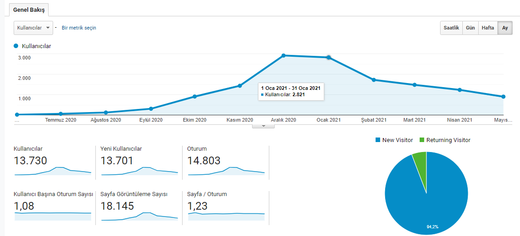The height and width of the screenshot is (236, 520).
Task: Switch chart to Gün view
Action: pyautogui.click(x=470, y=28)
